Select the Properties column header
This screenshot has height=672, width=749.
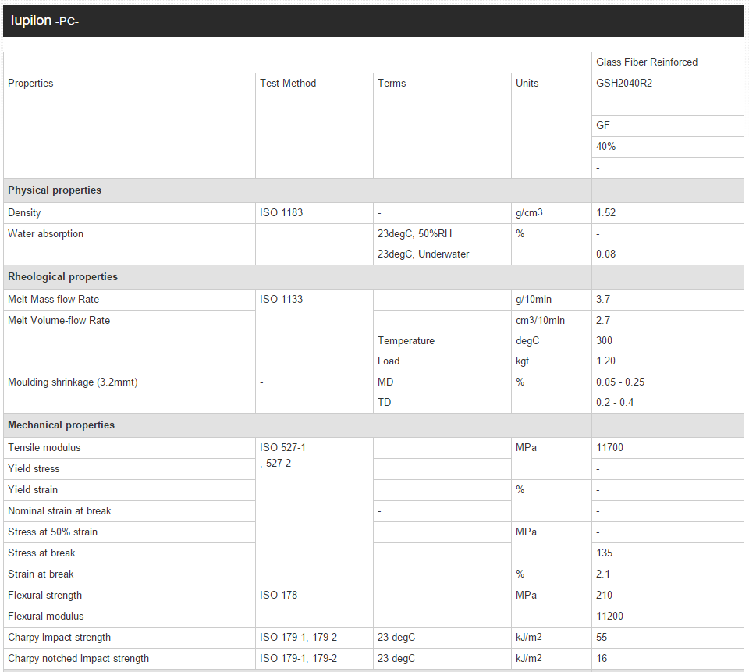click(x=30, y=84)
